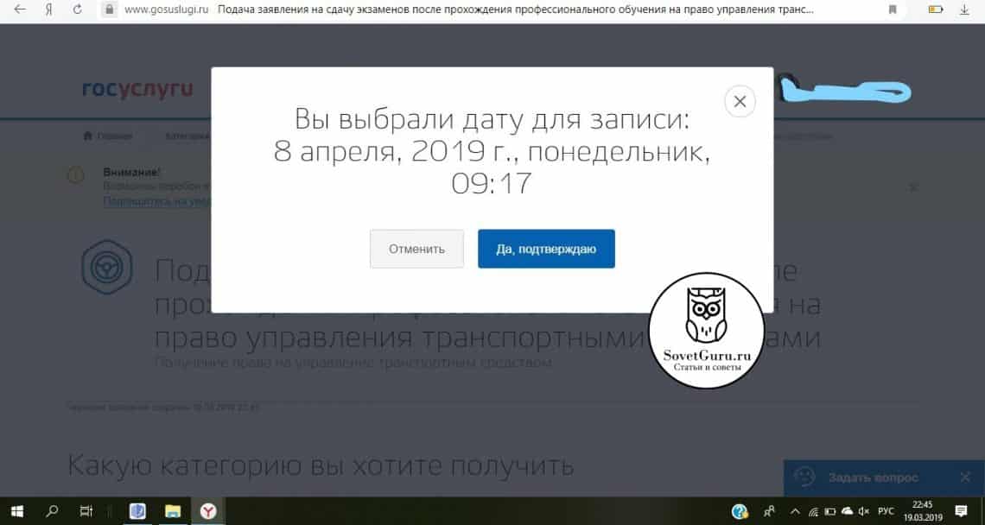
Task: Confirm the date with "Да, подтверждаю"
Action: 546,249
